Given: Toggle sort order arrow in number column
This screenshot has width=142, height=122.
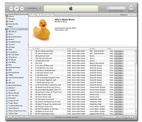Looking at the screenshot, I should 33,49.
